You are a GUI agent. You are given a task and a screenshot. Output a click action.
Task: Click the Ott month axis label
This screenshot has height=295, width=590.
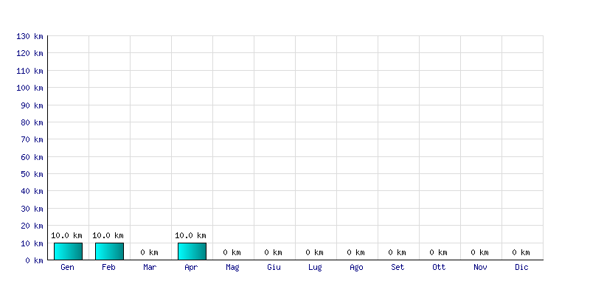[x=439, y=267]
